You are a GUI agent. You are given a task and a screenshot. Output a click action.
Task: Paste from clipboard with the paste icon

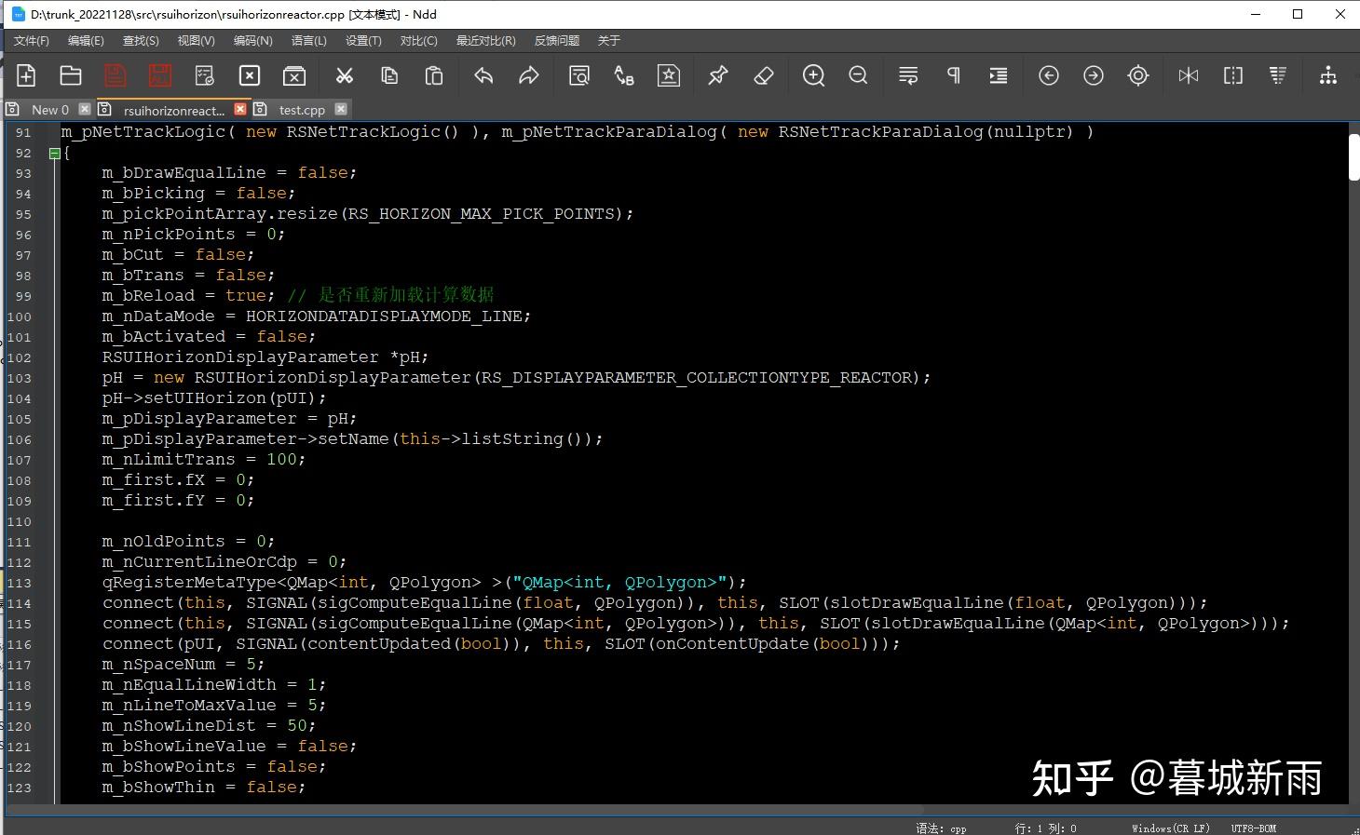pos(434,75)
